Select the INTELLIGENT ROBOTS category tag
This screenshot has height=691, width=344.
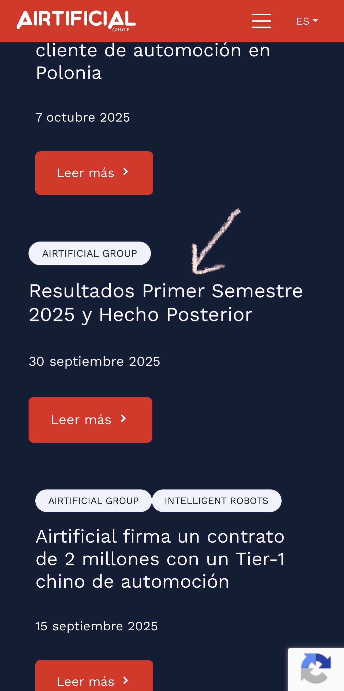pyautogui.click(x=216, y=501)
